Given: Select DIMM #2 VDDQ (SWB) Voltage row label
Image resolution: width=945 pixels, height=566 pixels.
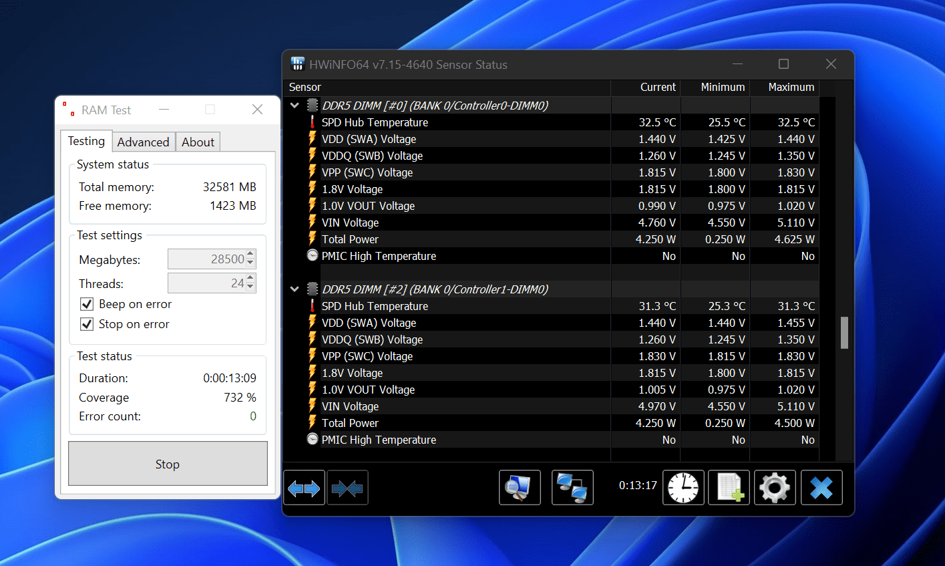Looking at the screenshot, I should [372, 339].
